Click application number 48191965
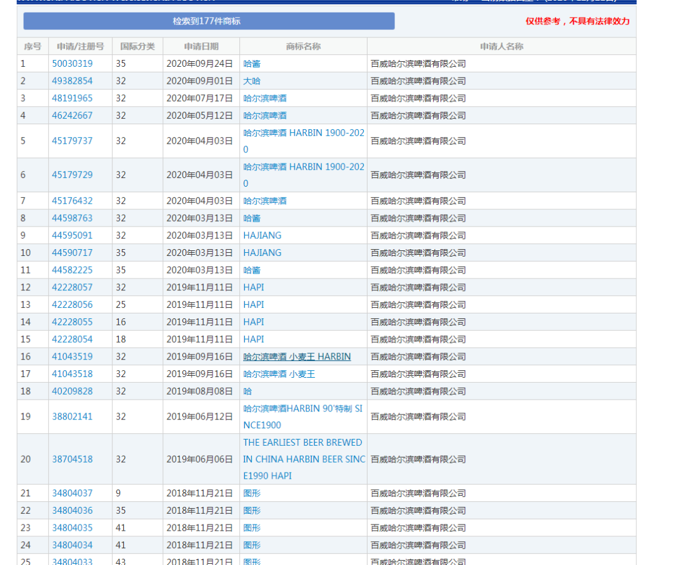Screen dimensions: 675x565 [72, 99]
